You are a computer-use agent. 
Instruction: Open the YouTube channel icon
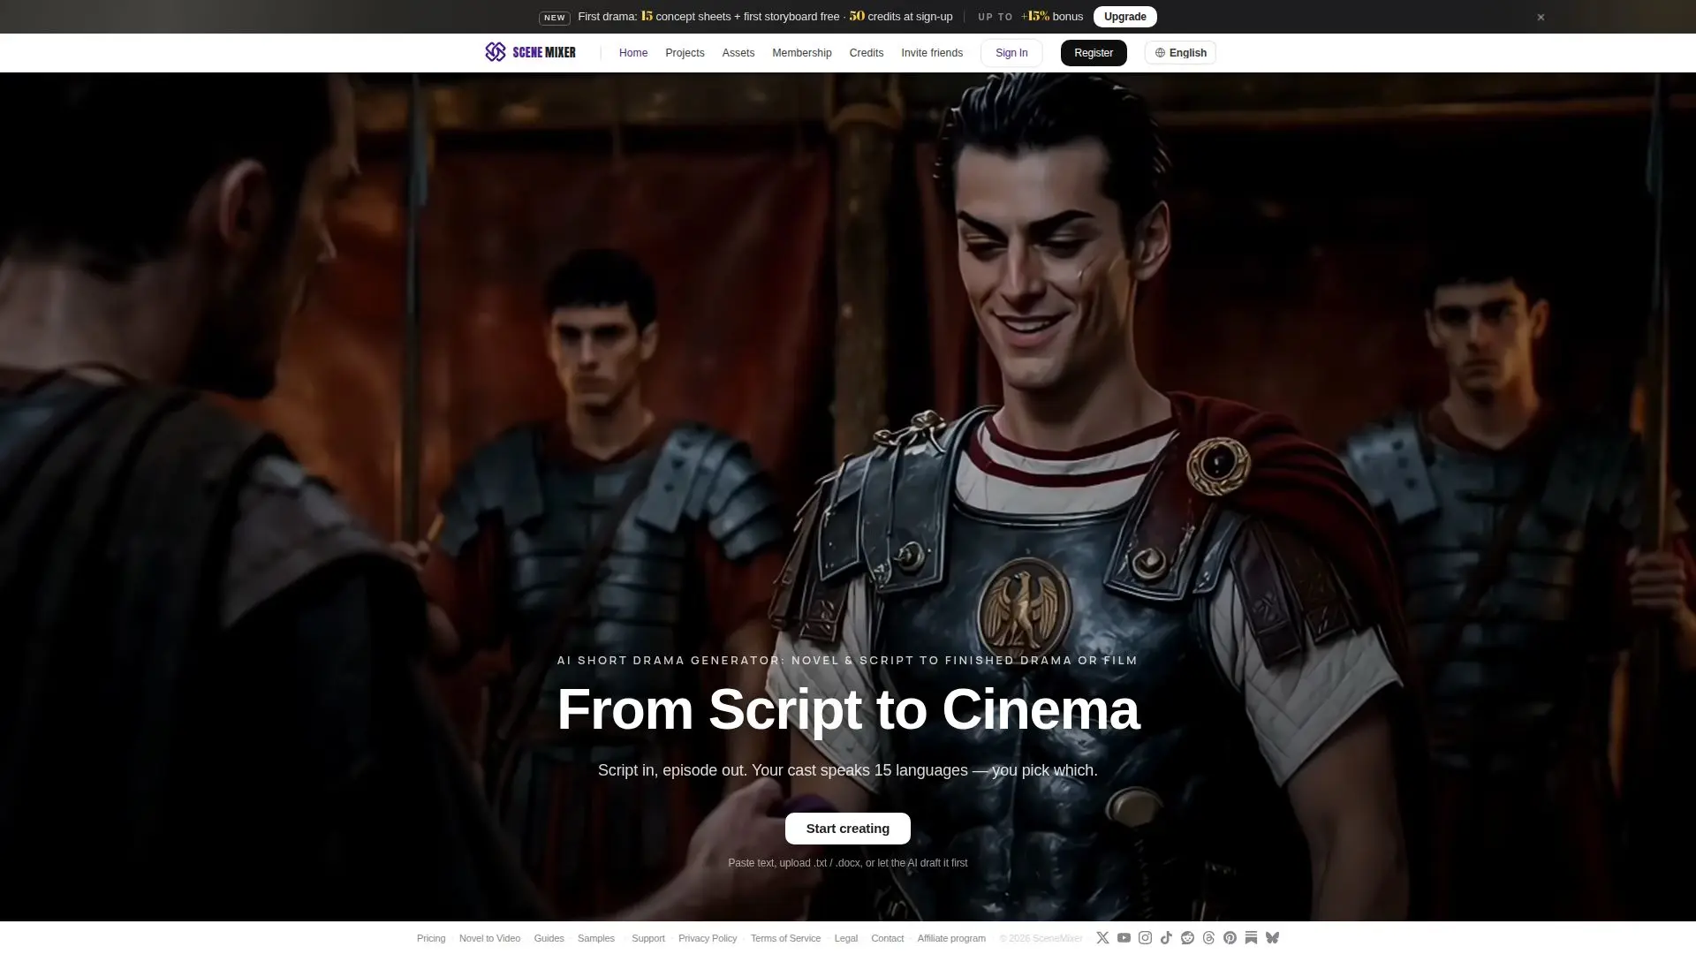(x=1124, y=938)
